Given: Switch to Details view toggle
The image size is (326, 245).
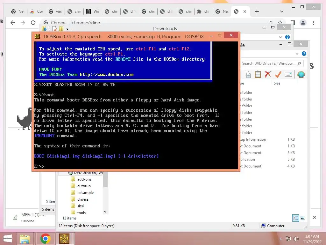Looking at the screenshot, I should pos(296,218).
